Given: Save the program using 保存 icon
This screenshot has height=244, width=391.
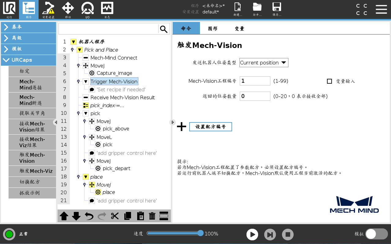Looking at the screenshot, I should click(x=276, y=9).
